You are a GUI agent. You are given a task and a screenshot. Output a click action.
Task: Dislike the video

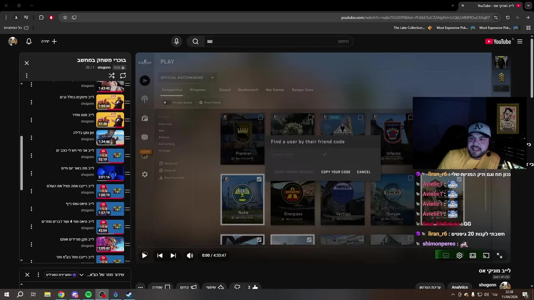point(237,287)
